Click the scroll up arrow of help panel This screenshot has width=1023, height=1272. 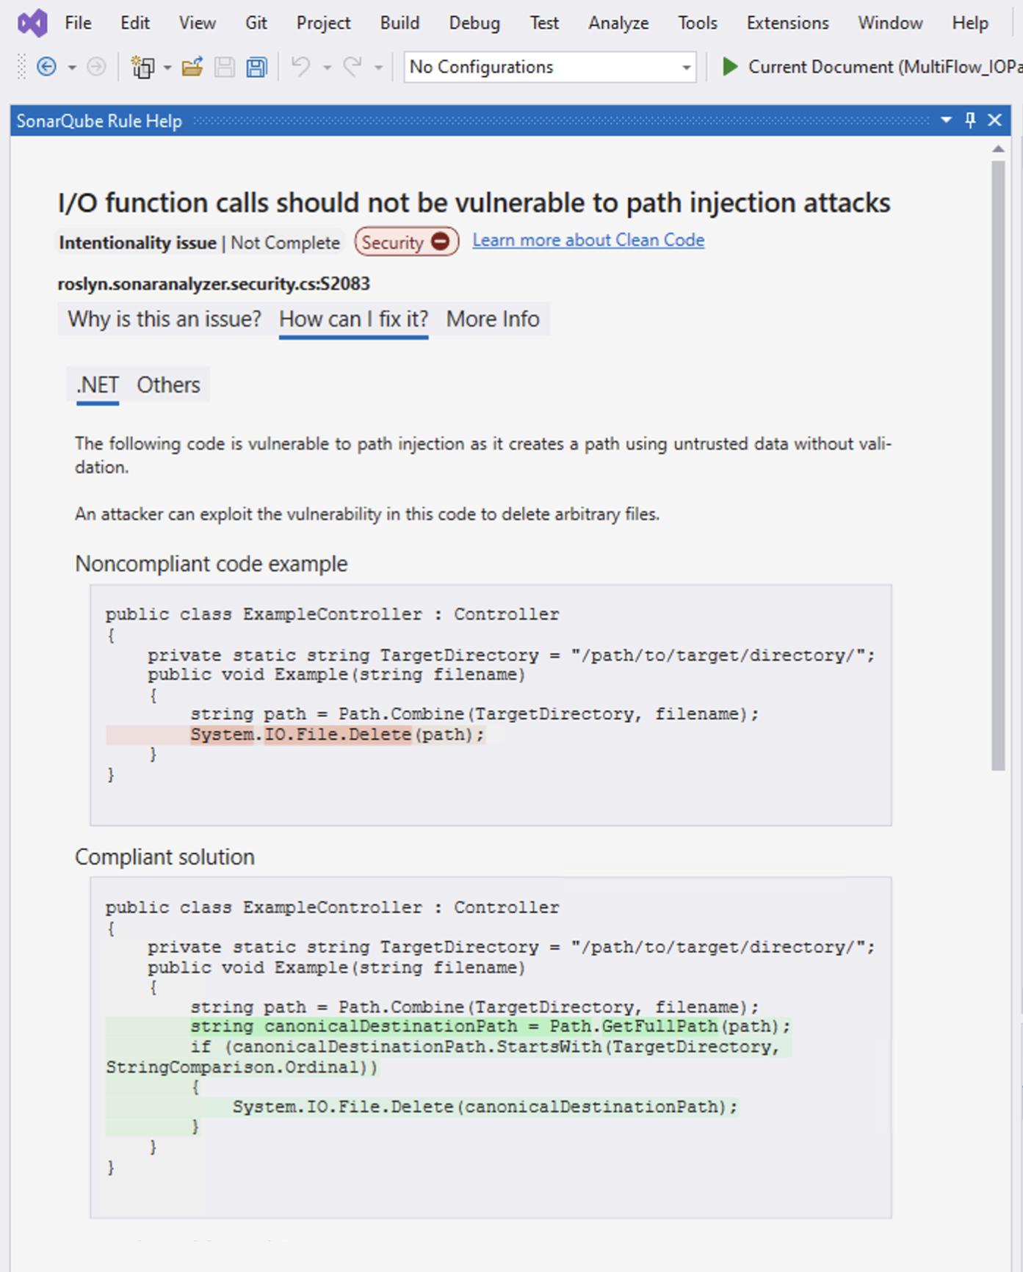point(998,149)
